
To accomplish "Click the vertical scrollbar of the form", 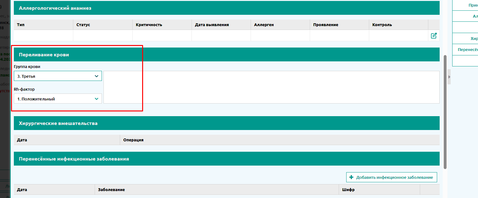I will click(x=445, y=112).
